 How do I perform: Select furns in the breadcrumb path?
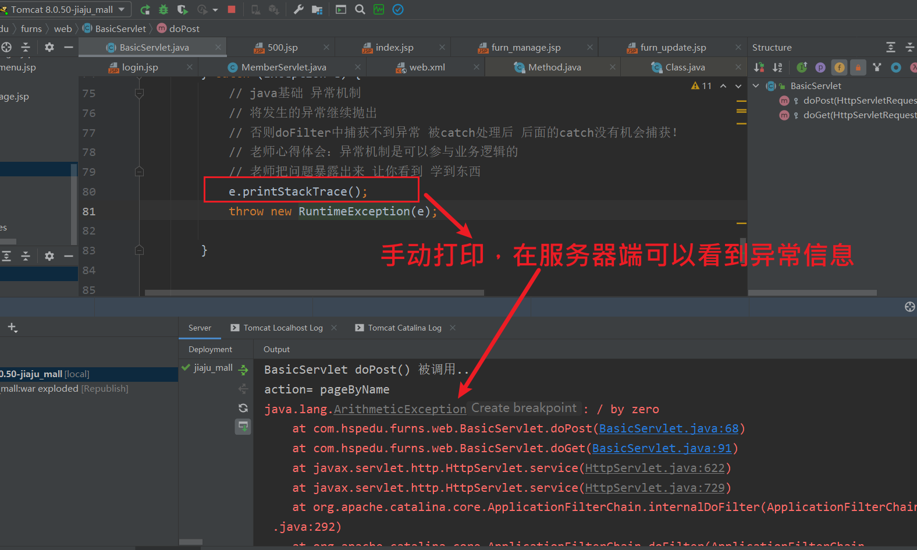[x=31, y=29]
